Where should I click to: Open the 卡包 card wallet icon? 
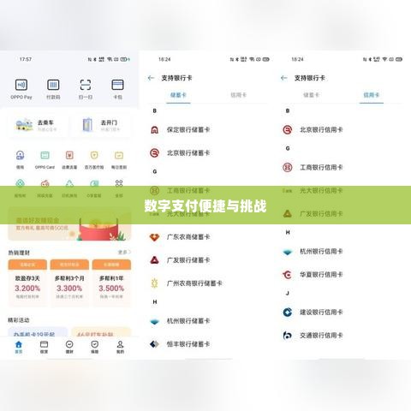tap(117, 85)
